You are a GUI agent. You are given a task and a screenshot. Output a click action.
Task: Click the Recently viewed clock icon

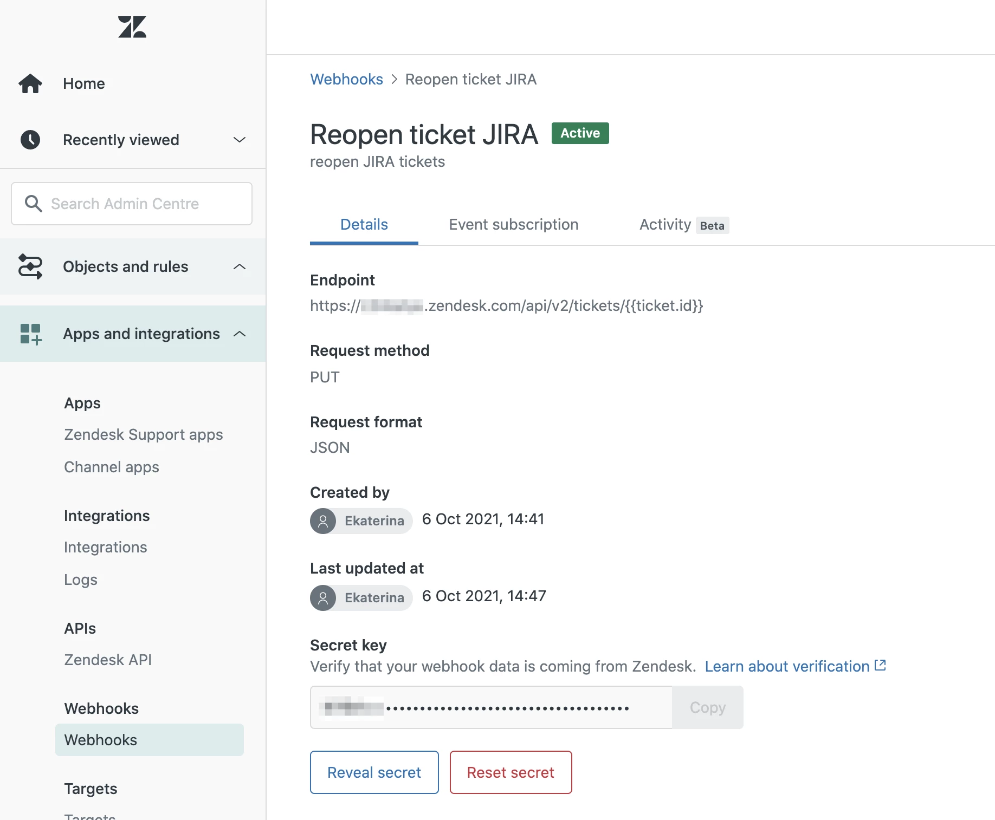coord(30,140)
